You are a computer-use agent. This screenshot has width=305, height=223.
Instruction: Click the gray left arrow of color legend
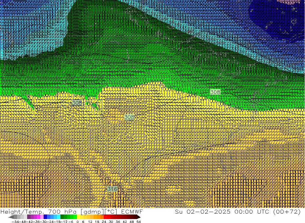[x=11, y=217]
